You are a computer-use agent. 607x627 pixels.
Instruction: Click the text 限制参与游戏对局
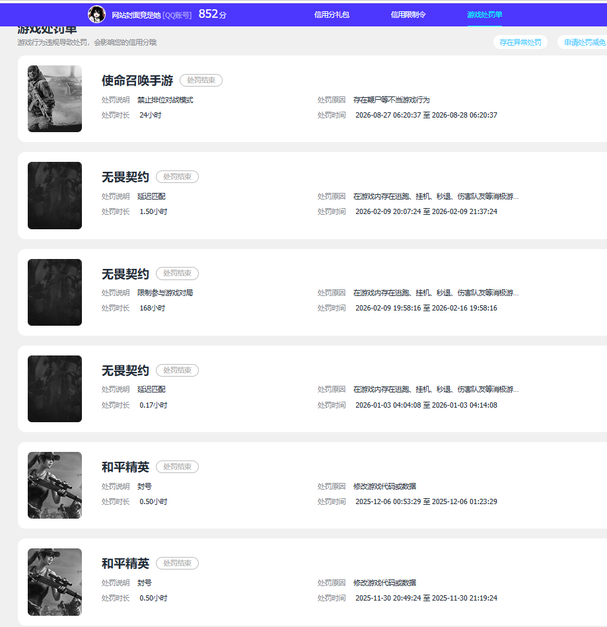pyautogui.click(x=165, y=293)
